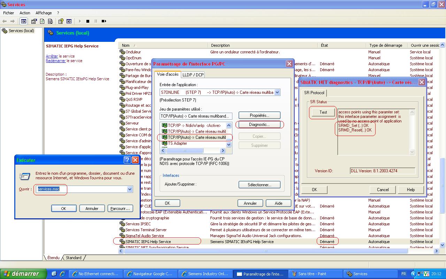Click the network card icon beside TS Adapter
446x279 pixels.
(164, 143)
